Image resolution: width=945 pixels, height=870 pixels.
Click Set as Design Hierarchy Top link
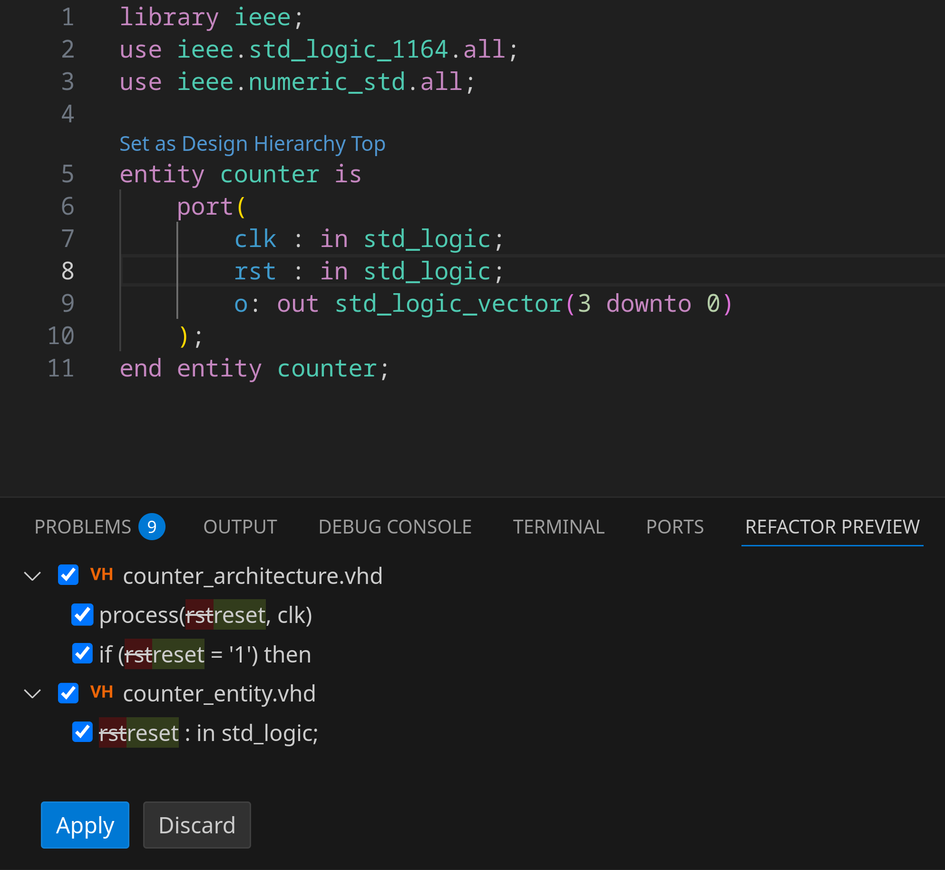tap(252, 144)
